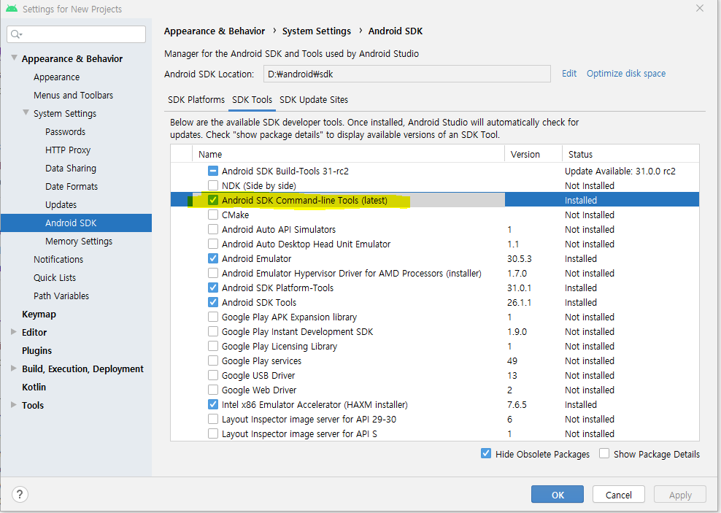Screen dimensions: 721x513
Task: Check Google Play Licensing Library
Action: 213,346
